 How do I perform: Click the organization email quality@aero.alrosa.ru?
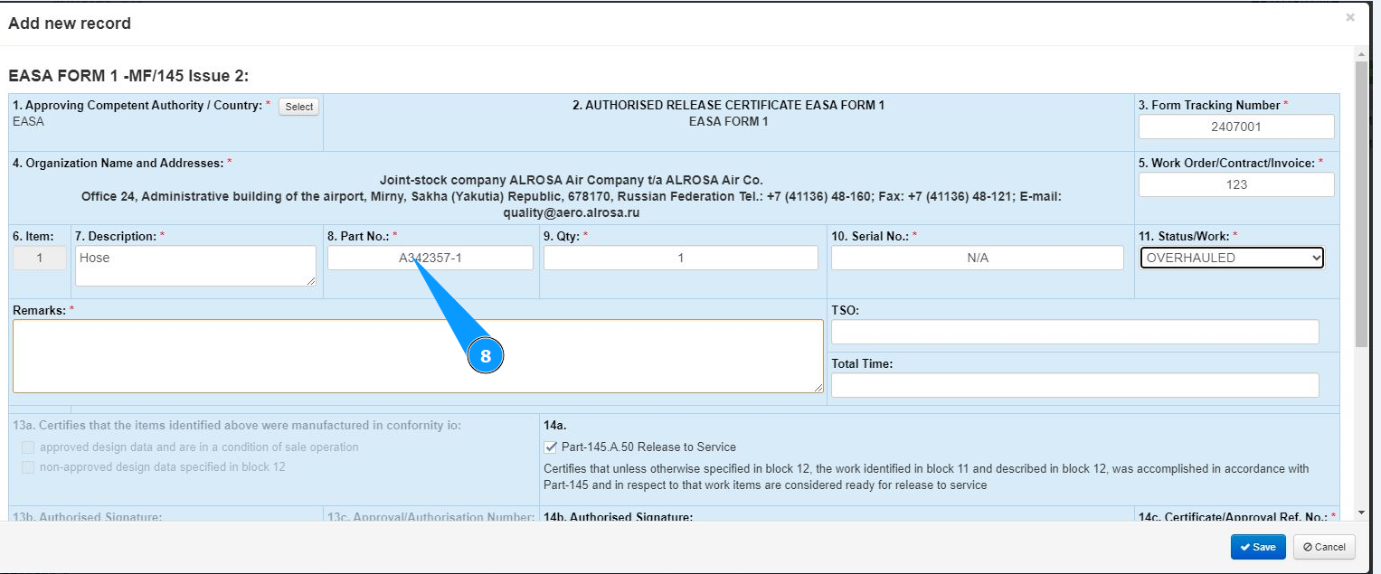tap(572, 214)
